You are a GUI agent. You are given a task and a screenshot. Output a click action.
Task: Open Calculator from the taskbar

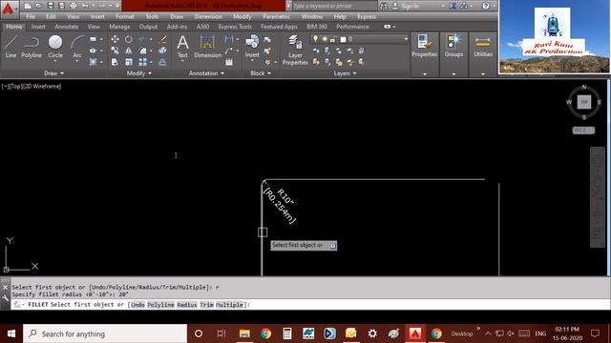286,333
